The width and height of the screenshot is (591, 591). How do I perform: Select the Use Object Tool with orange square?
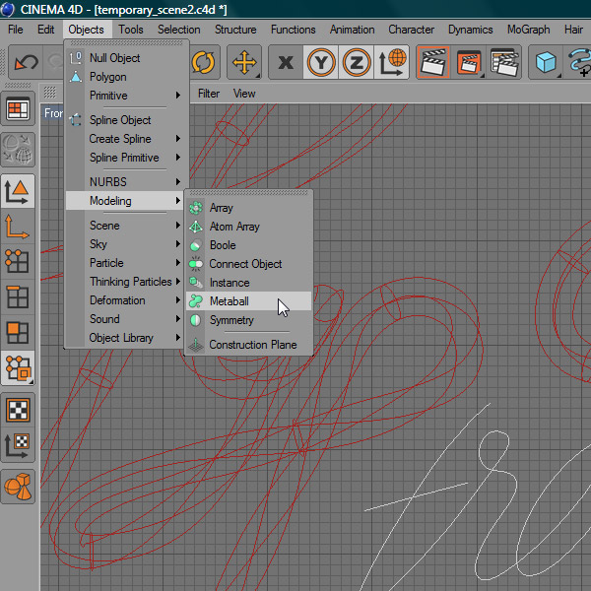[x=18, y=367]
